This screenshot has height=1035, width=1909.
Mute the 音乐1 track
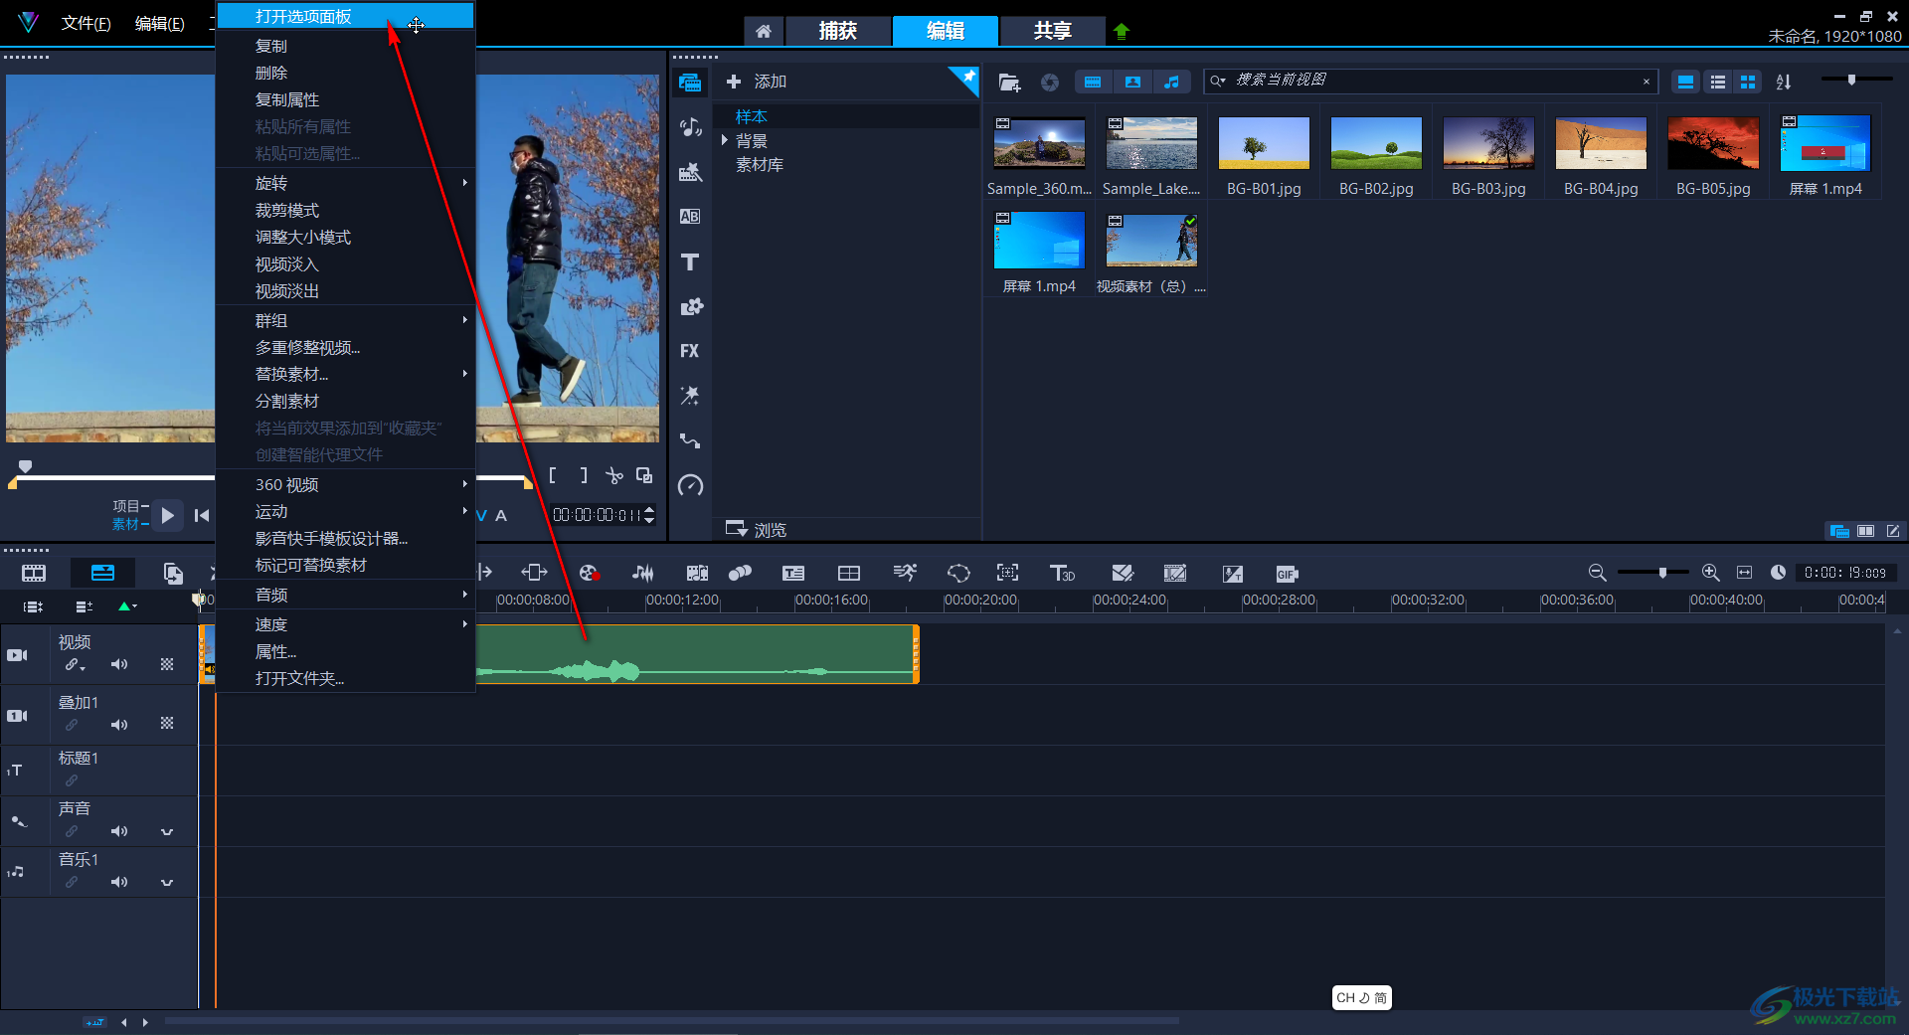pos(119,882)
